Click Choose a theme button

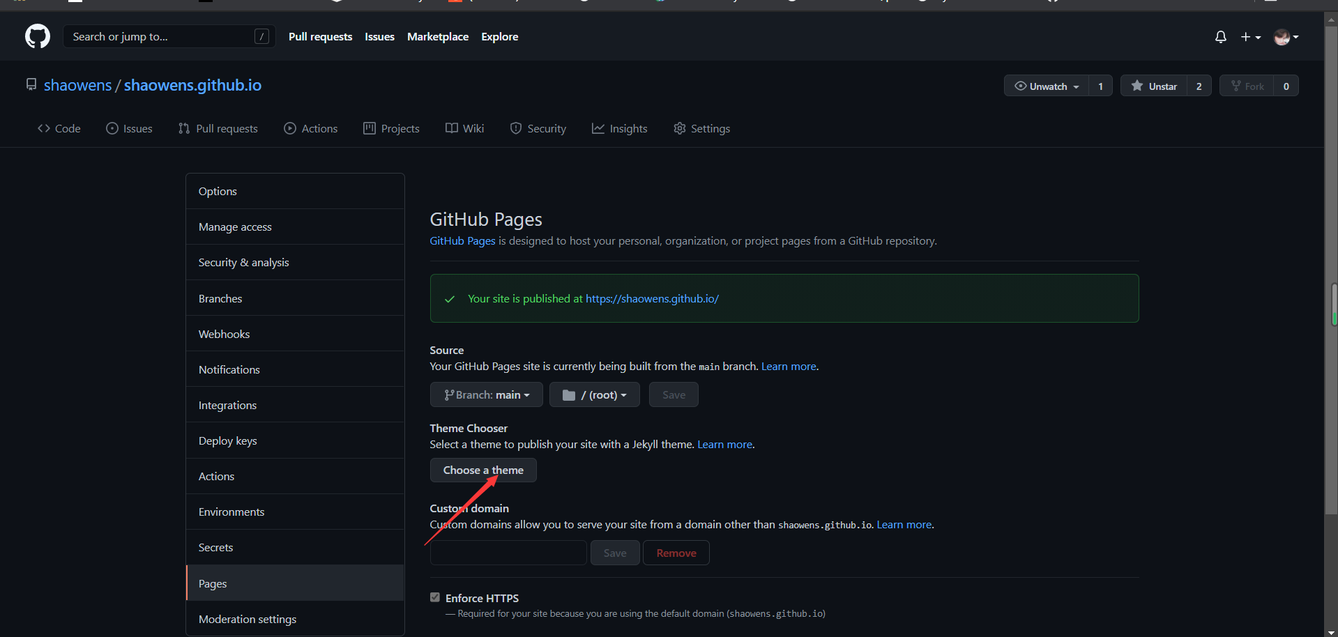[483, 470]
